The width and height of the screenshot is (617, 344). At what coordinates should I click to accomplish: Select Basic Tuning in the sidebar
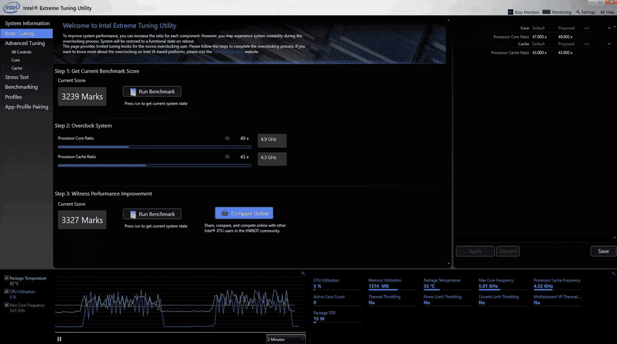(x=27, y=34)
